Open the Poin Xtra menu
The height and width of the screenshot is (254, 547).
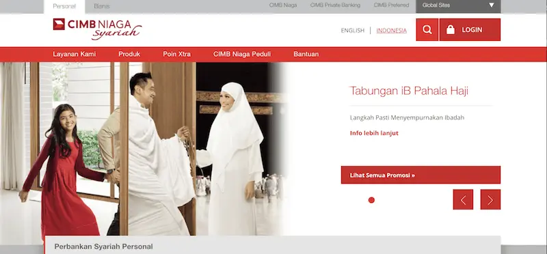(177, 54)
